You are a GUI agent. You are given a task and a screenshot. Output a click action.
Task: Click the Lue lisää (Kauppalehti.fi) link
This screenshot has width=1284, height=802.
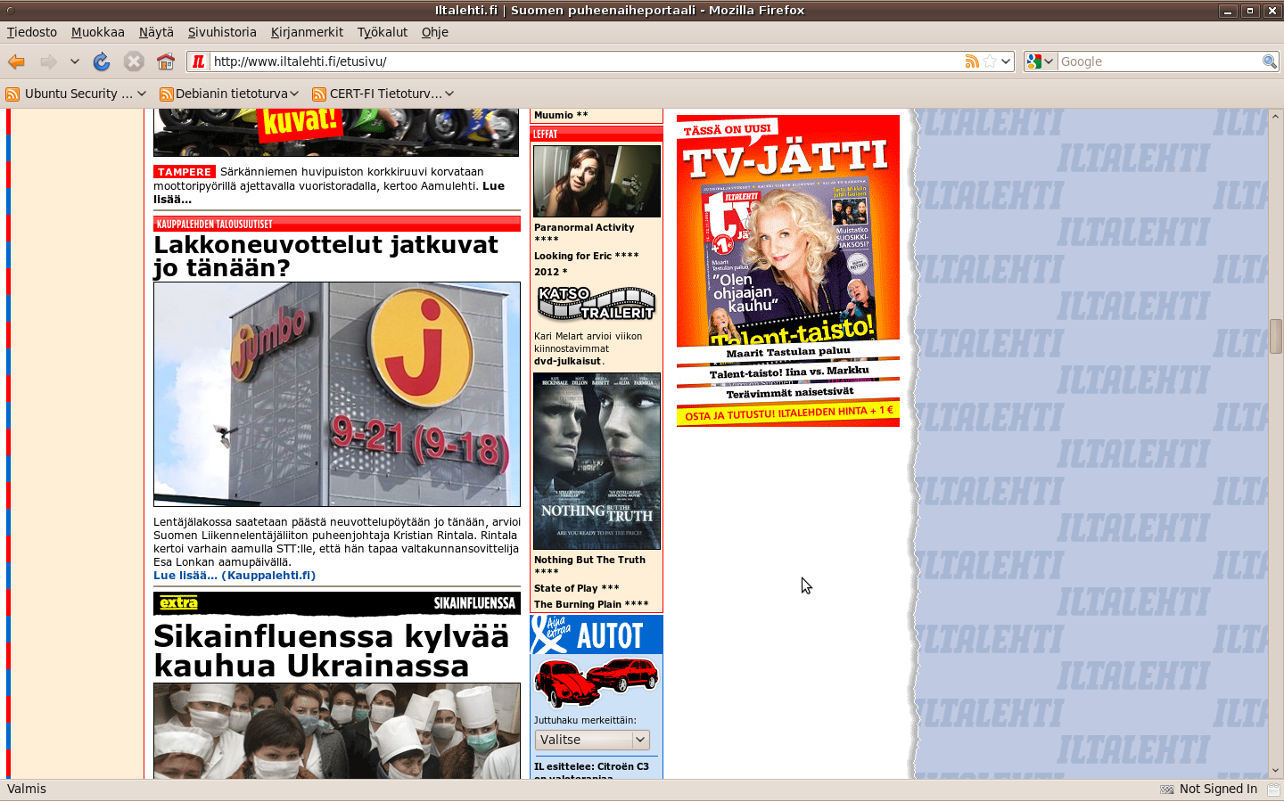coord(235,576)
